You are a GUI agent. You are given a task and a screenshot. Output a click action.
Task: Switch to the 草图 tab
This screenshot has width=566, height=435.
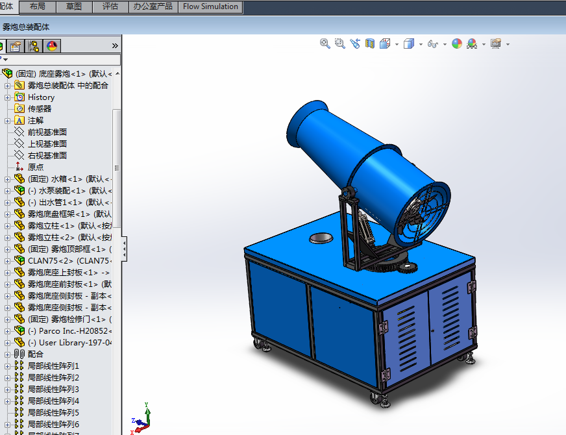[74, 6]
